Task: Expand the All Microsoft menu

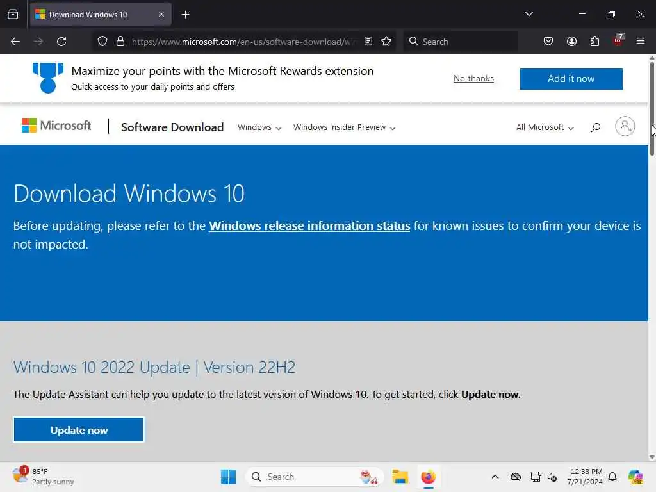Action: [x=545, y=127]
